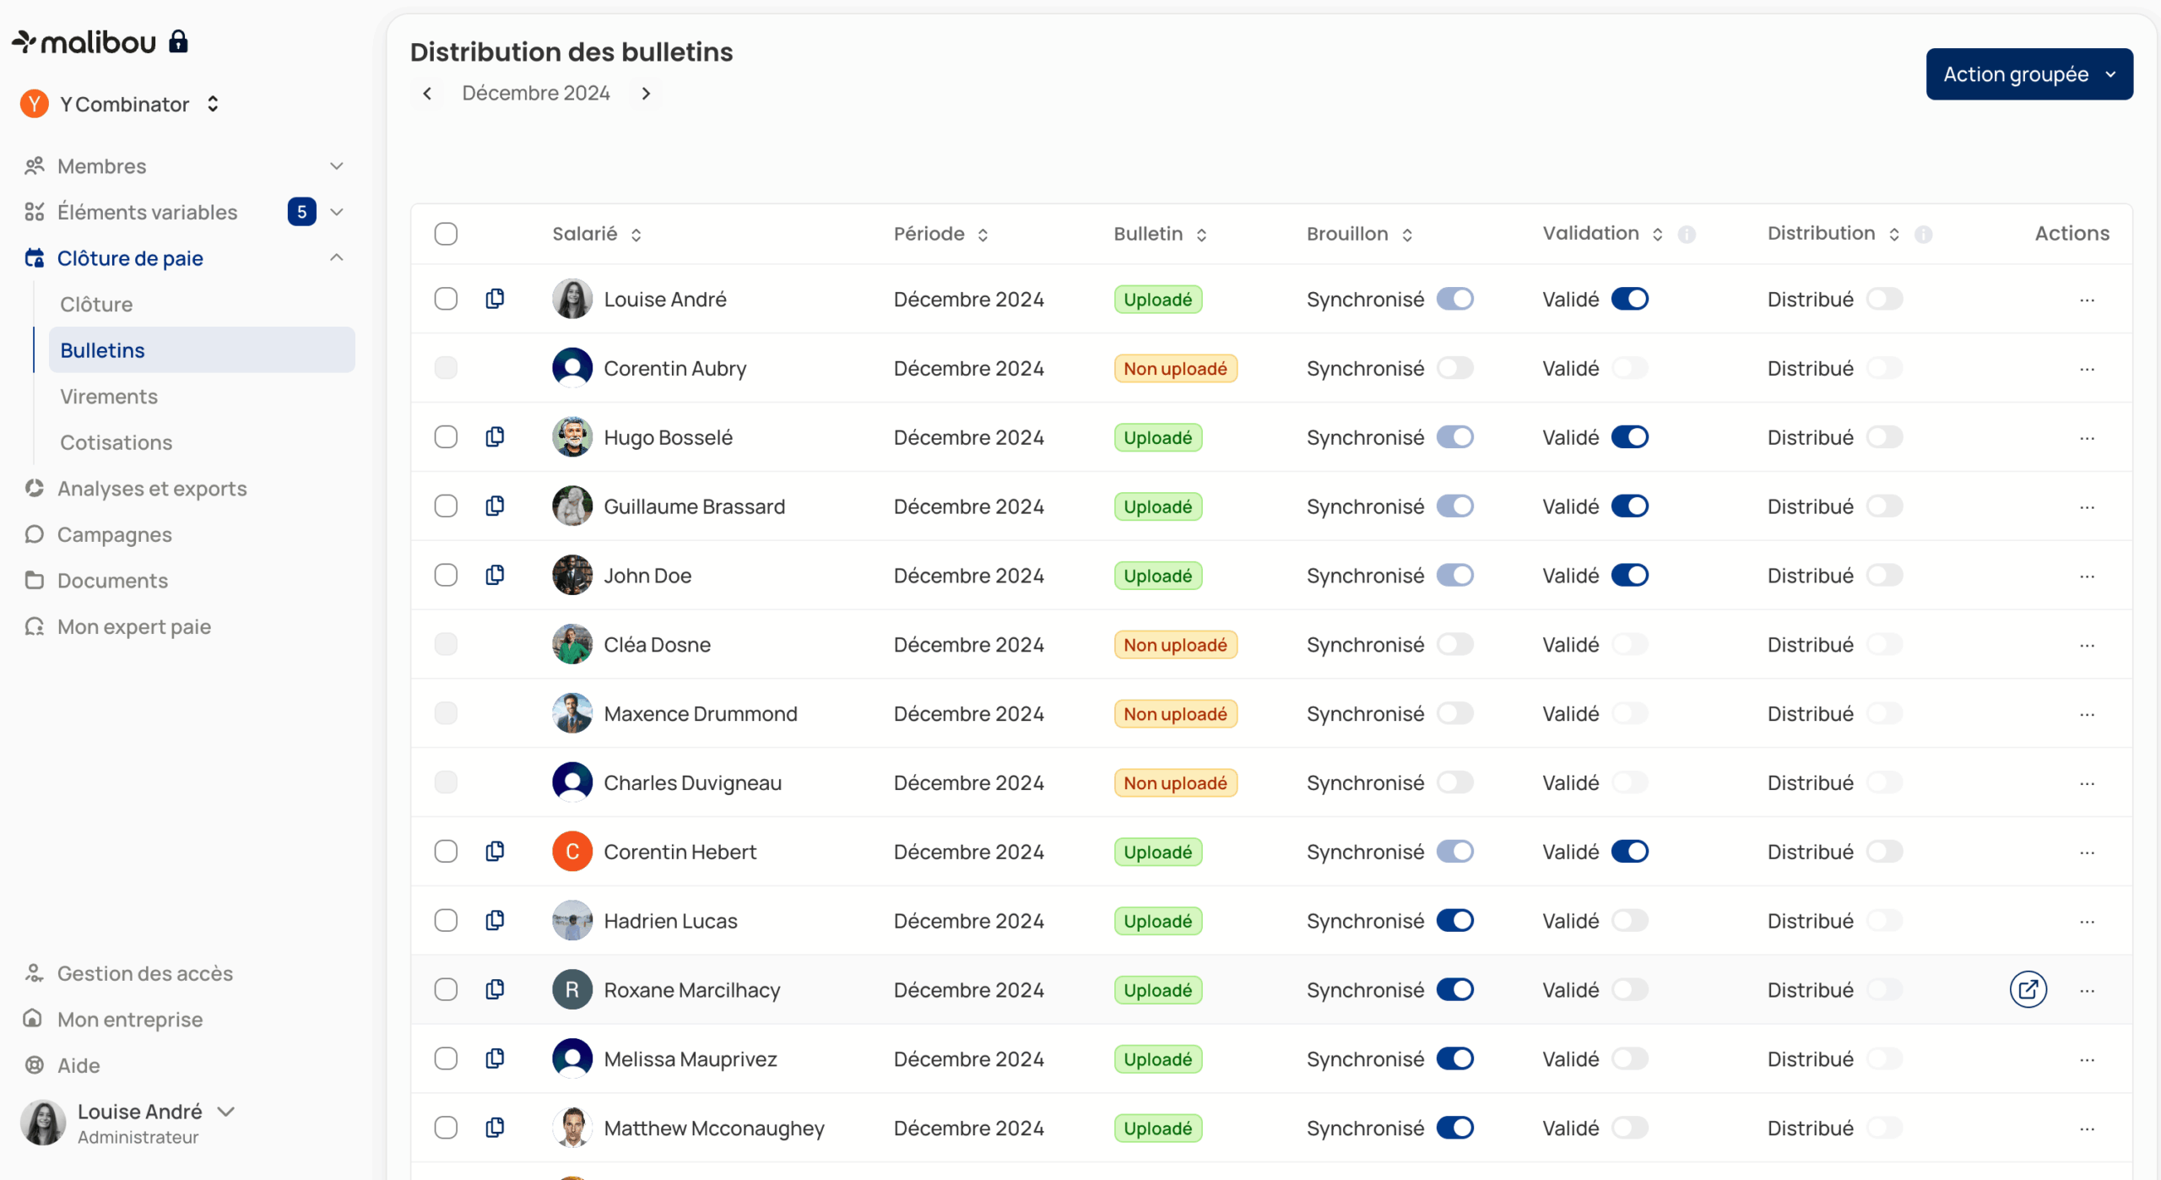The height and width of the screenshot is (1180, 2161).
Task: Select Bulletins in the sidebar
Action: coord(202,350)
